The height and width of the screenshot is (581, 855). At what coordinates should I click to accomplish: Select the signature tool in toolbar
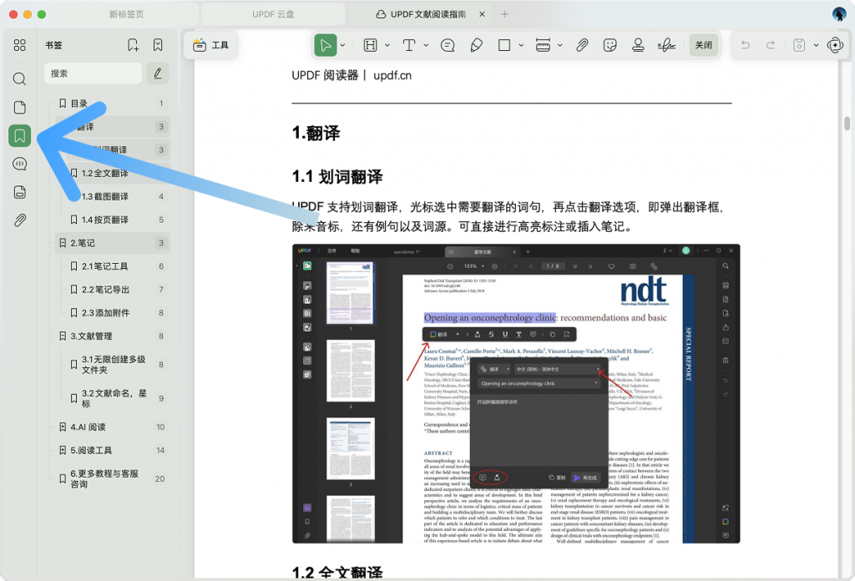(666, 45)
